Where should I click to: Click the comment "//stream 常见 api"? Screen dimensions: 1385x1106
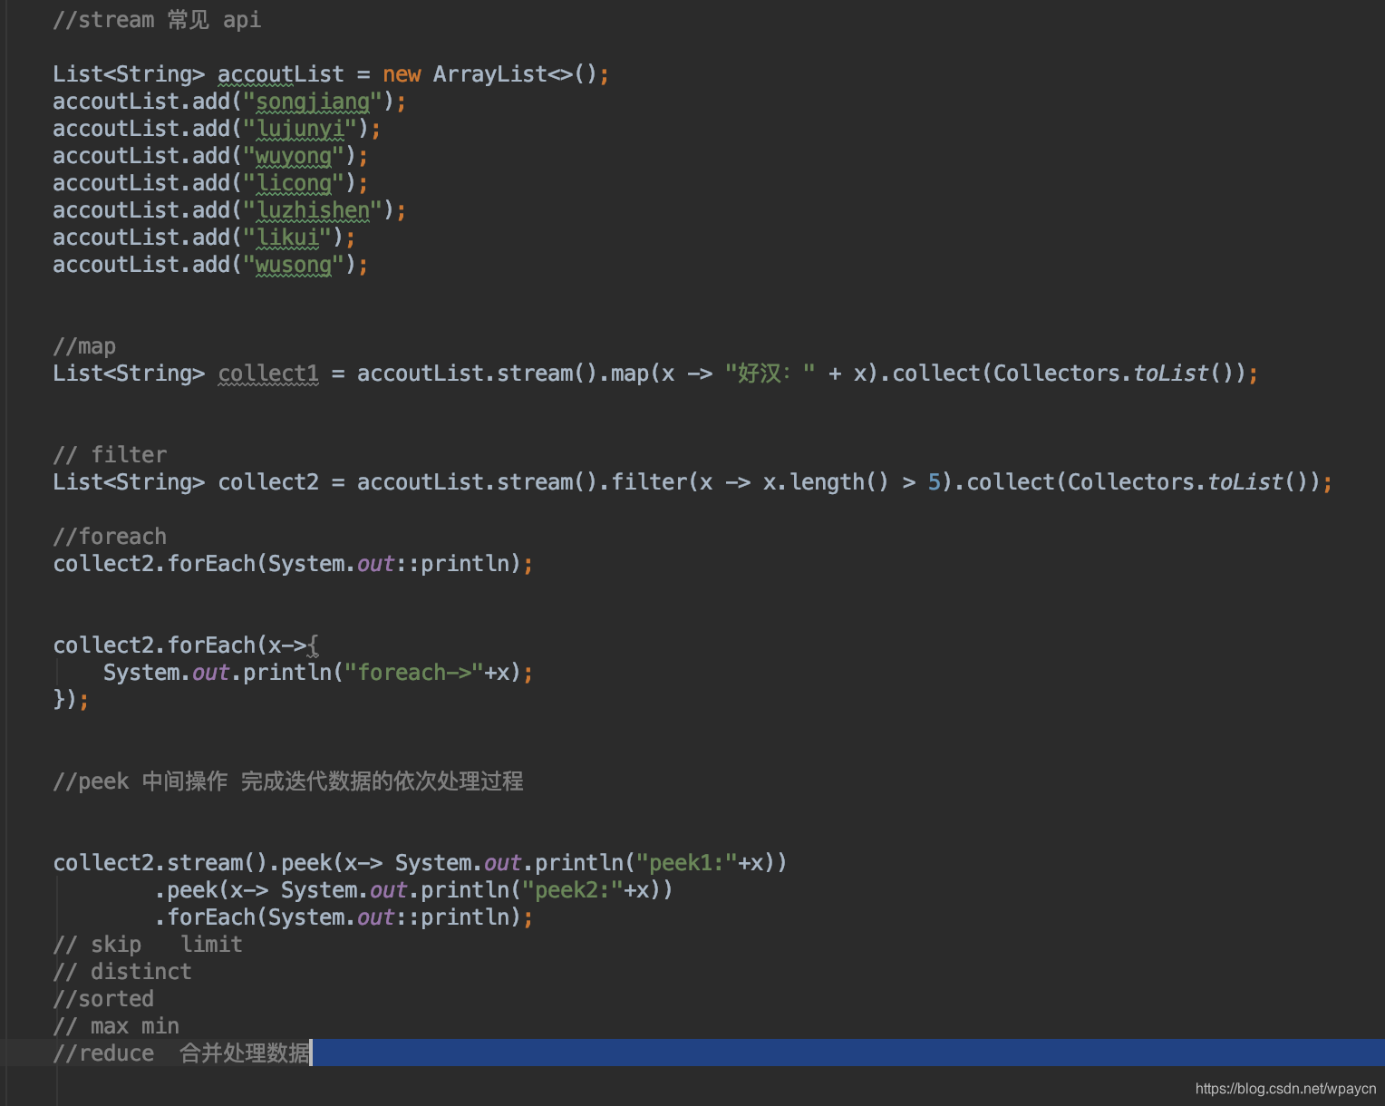(x=157, y=20)
